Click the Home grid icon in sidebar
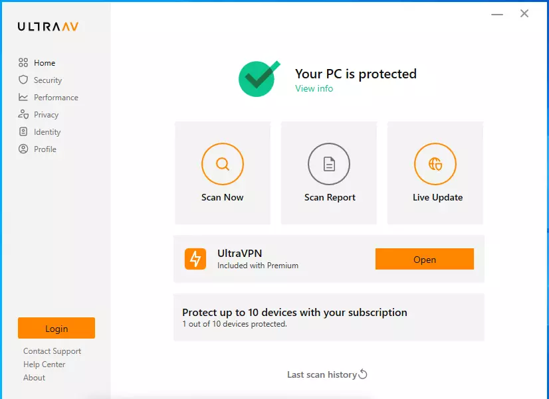Screen dimensions: 549x399 click(23, 62)
